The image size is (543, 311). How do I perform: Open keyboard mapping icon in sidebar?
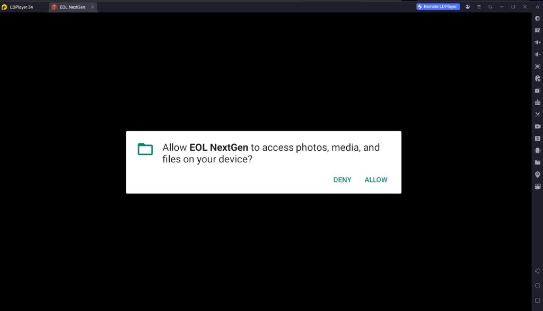click(538, 30)
